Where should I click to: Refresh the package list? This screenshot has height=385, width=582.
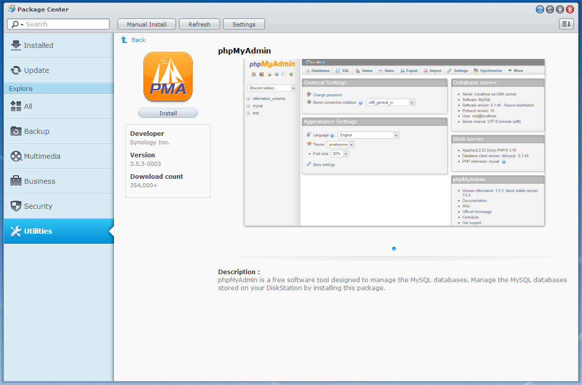pos(199,24)
